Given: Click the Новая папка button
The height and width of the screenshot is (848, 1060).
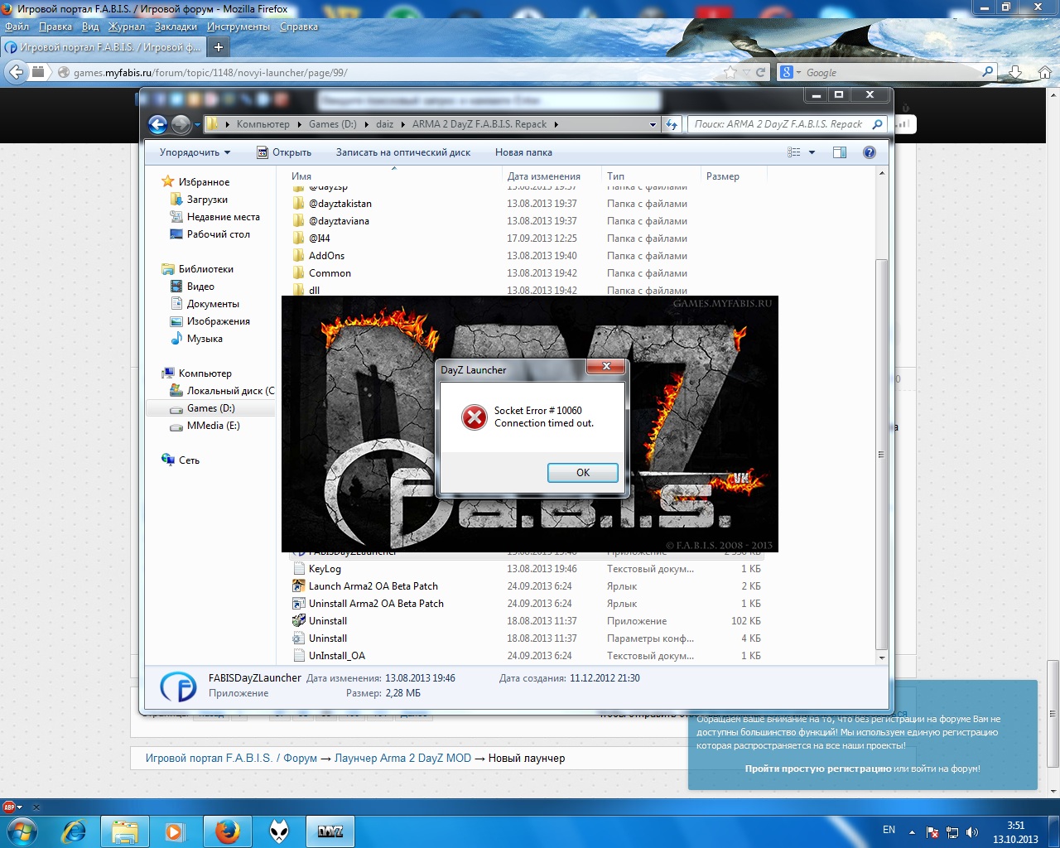Looking at the screenshot, I should (523, 152).
